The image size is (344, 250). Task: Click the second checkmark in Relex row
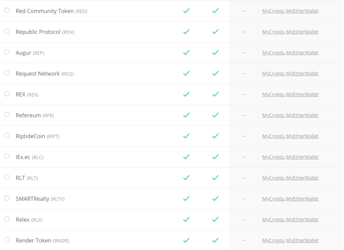coord(215,220)
